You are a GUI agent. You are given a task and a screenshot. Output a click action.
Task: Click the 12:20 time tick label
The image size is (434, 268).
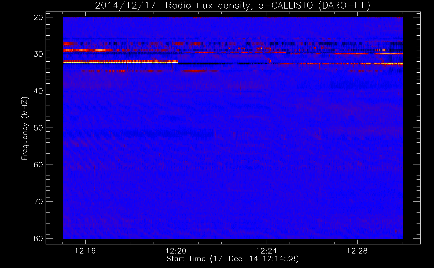176,251
